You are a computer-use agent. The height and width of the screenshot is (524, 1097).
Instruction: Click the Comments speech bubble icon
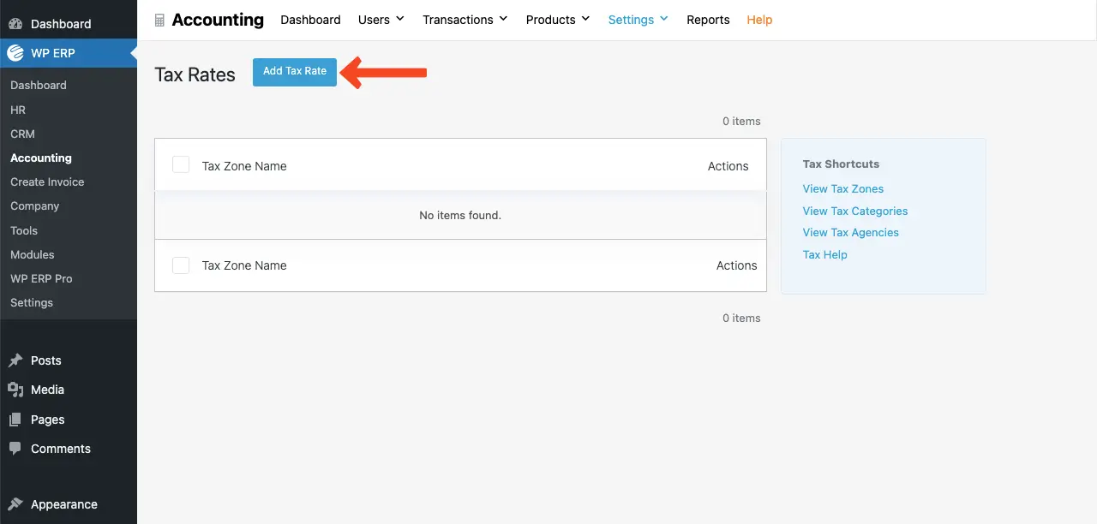(x=15, y=449)
